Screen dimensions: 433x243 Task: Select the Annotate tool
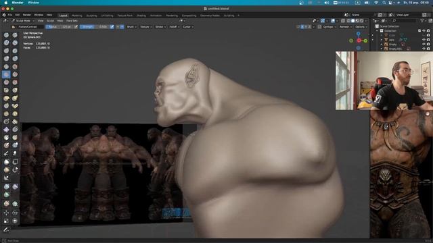coord(6,230)
